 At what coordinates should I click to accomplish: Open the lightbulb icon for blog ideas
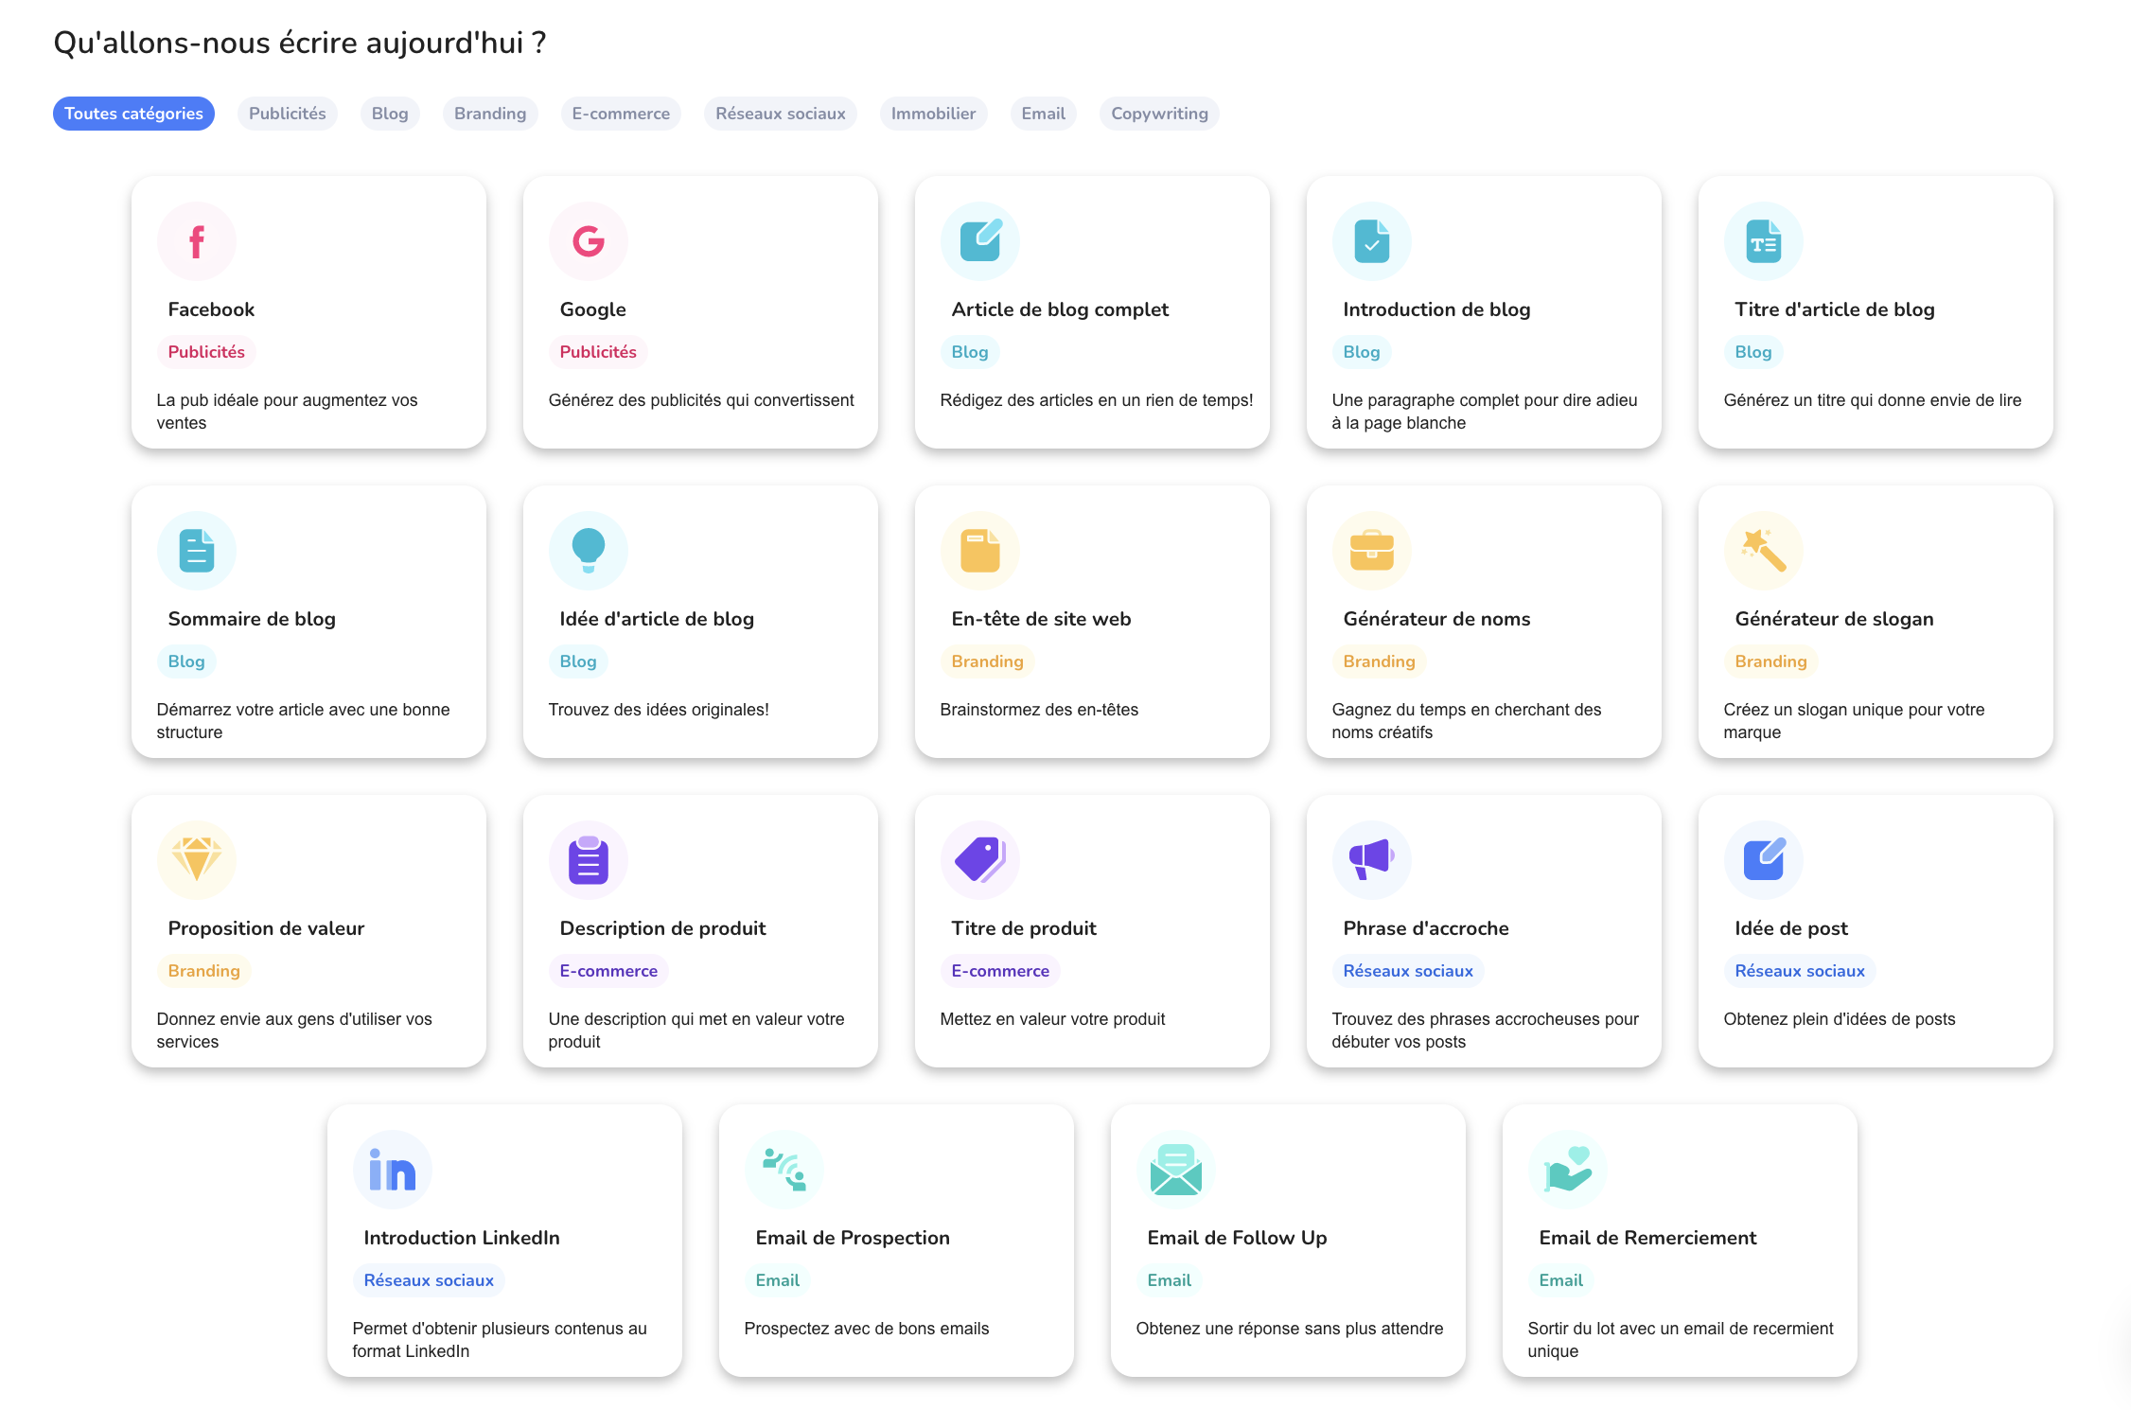pos(589,550)
